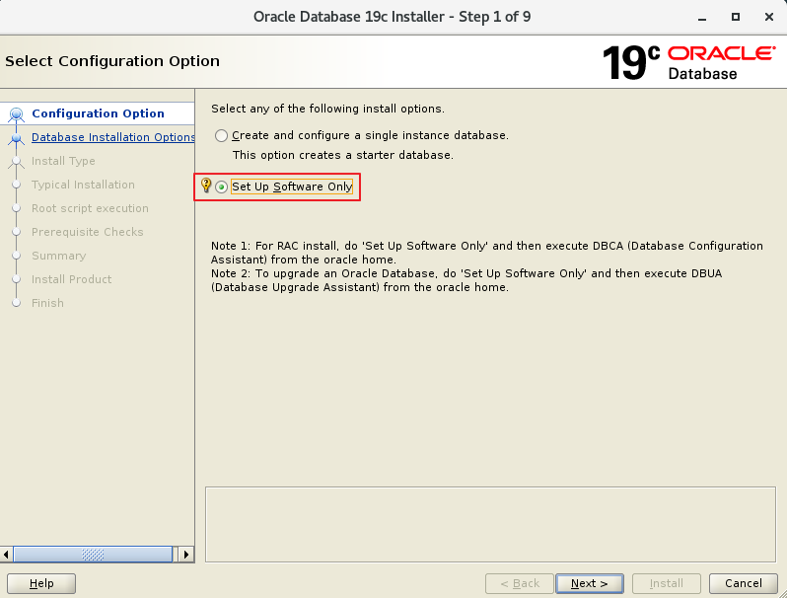Click the 'This option creates a starter database.' text
The width and height of the screenshot is (787, 598).
click(x=343, y=155)
